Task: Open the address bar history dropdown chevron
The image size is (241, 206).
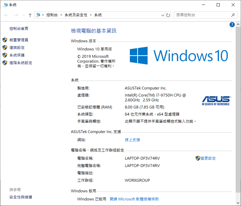Action: tap(163, 15)
